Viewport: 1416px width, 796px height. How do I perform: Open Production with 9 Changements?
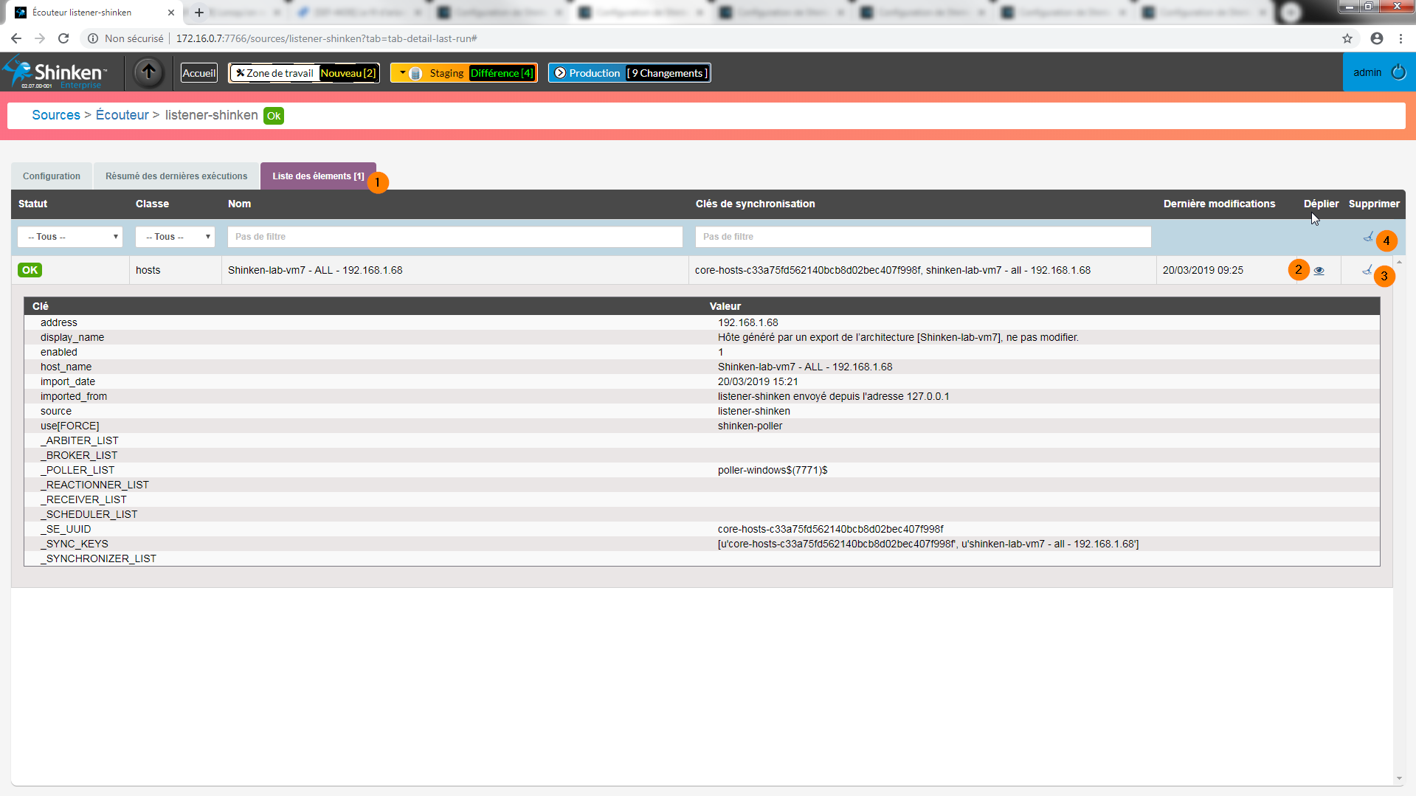(629, 73)
